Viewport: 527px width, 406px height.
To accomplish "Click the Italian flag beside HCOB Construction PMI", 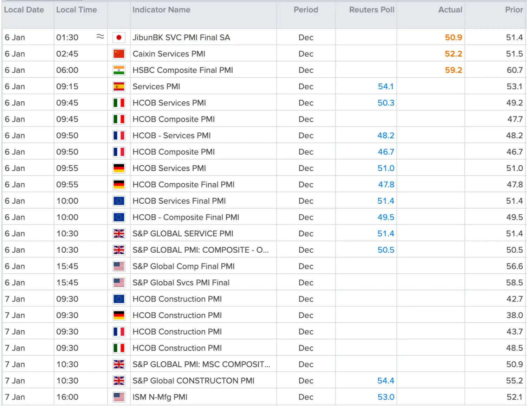I will coord(119,348).
